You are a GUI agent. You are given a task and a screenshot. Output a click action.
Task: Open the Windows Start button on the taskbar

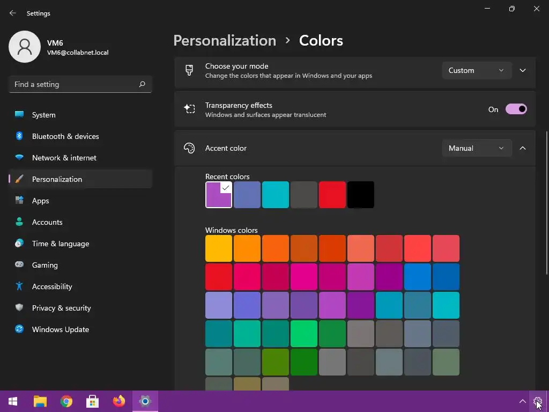point(13,401)
